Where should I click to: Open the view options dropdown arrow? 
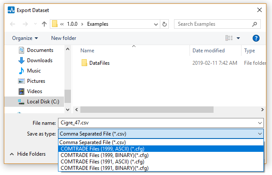[238, 38]
